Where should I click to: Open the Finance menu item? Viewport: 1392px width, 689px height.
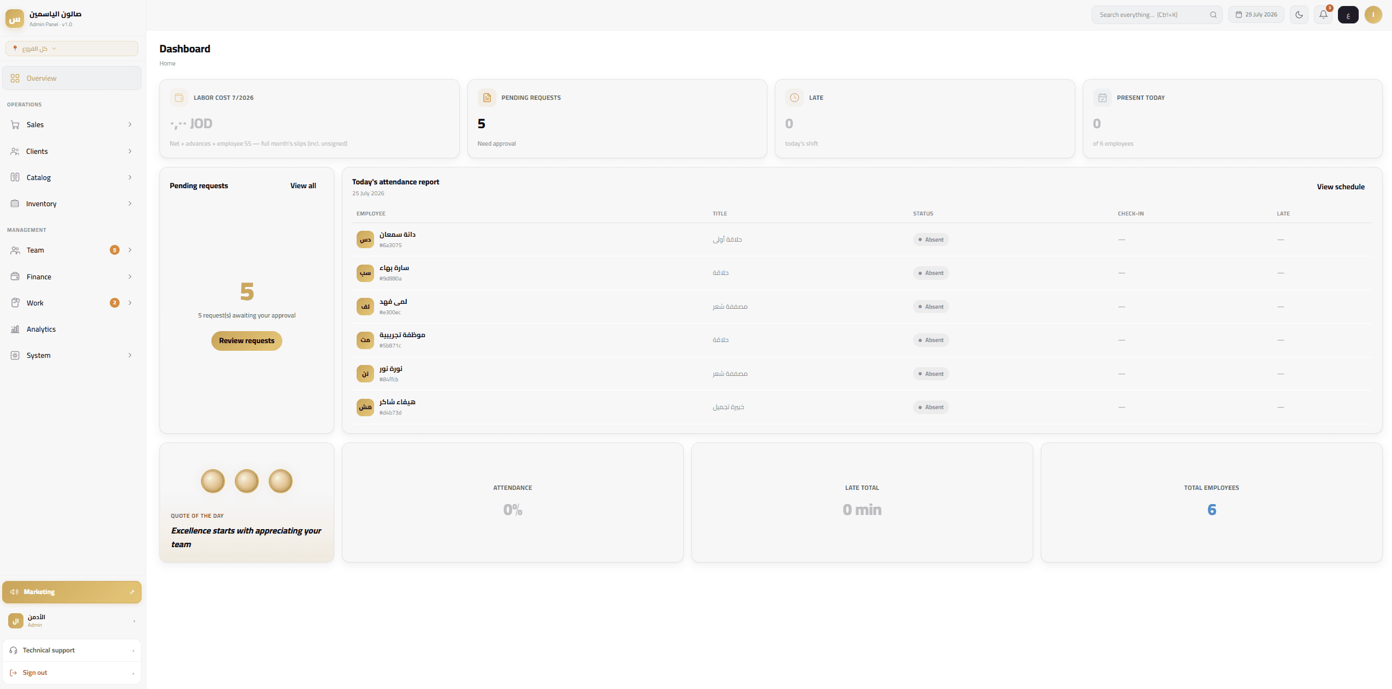[x=72, y=277]
